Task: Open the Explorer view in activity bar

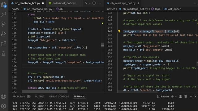Action: click(3, 5)
